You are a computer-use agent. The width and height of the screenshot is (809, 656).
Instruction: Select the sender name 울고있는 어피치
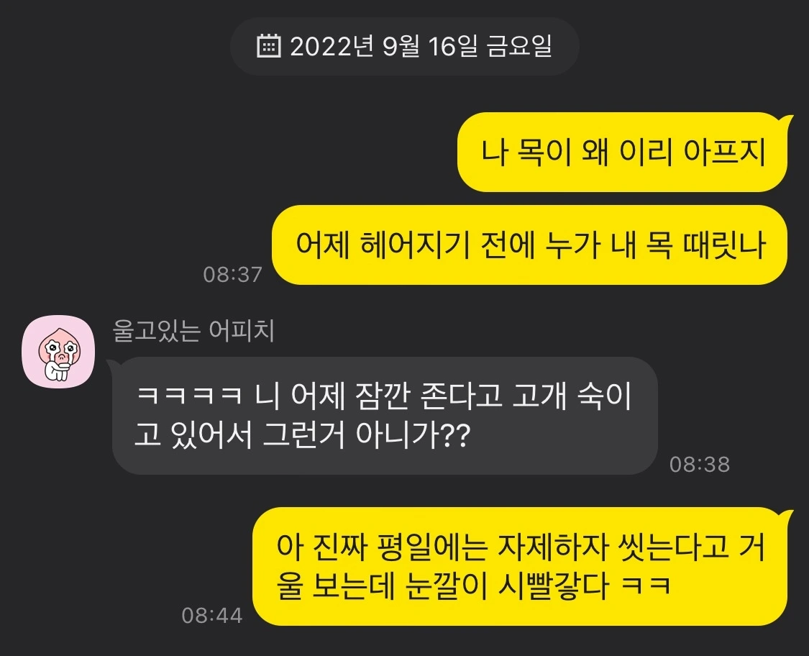193,331
